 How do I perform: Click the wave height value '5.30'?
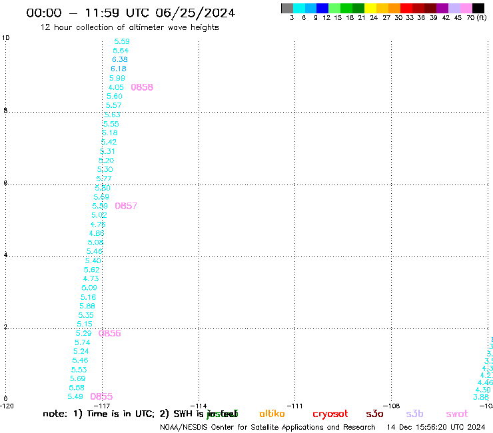(x=105, y=169)
